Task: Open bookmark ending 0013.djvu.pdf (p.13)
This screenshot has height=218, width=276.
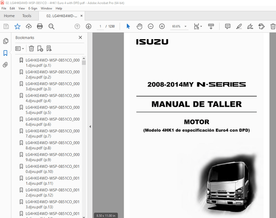Action: tap(53, 204)
